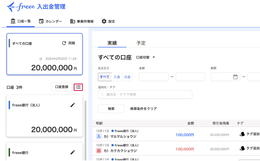Click タグ追加 on マルマルショウジ row
Image resolution: width=260 pixels, height=161 pixels.
[x=253, y=134]
